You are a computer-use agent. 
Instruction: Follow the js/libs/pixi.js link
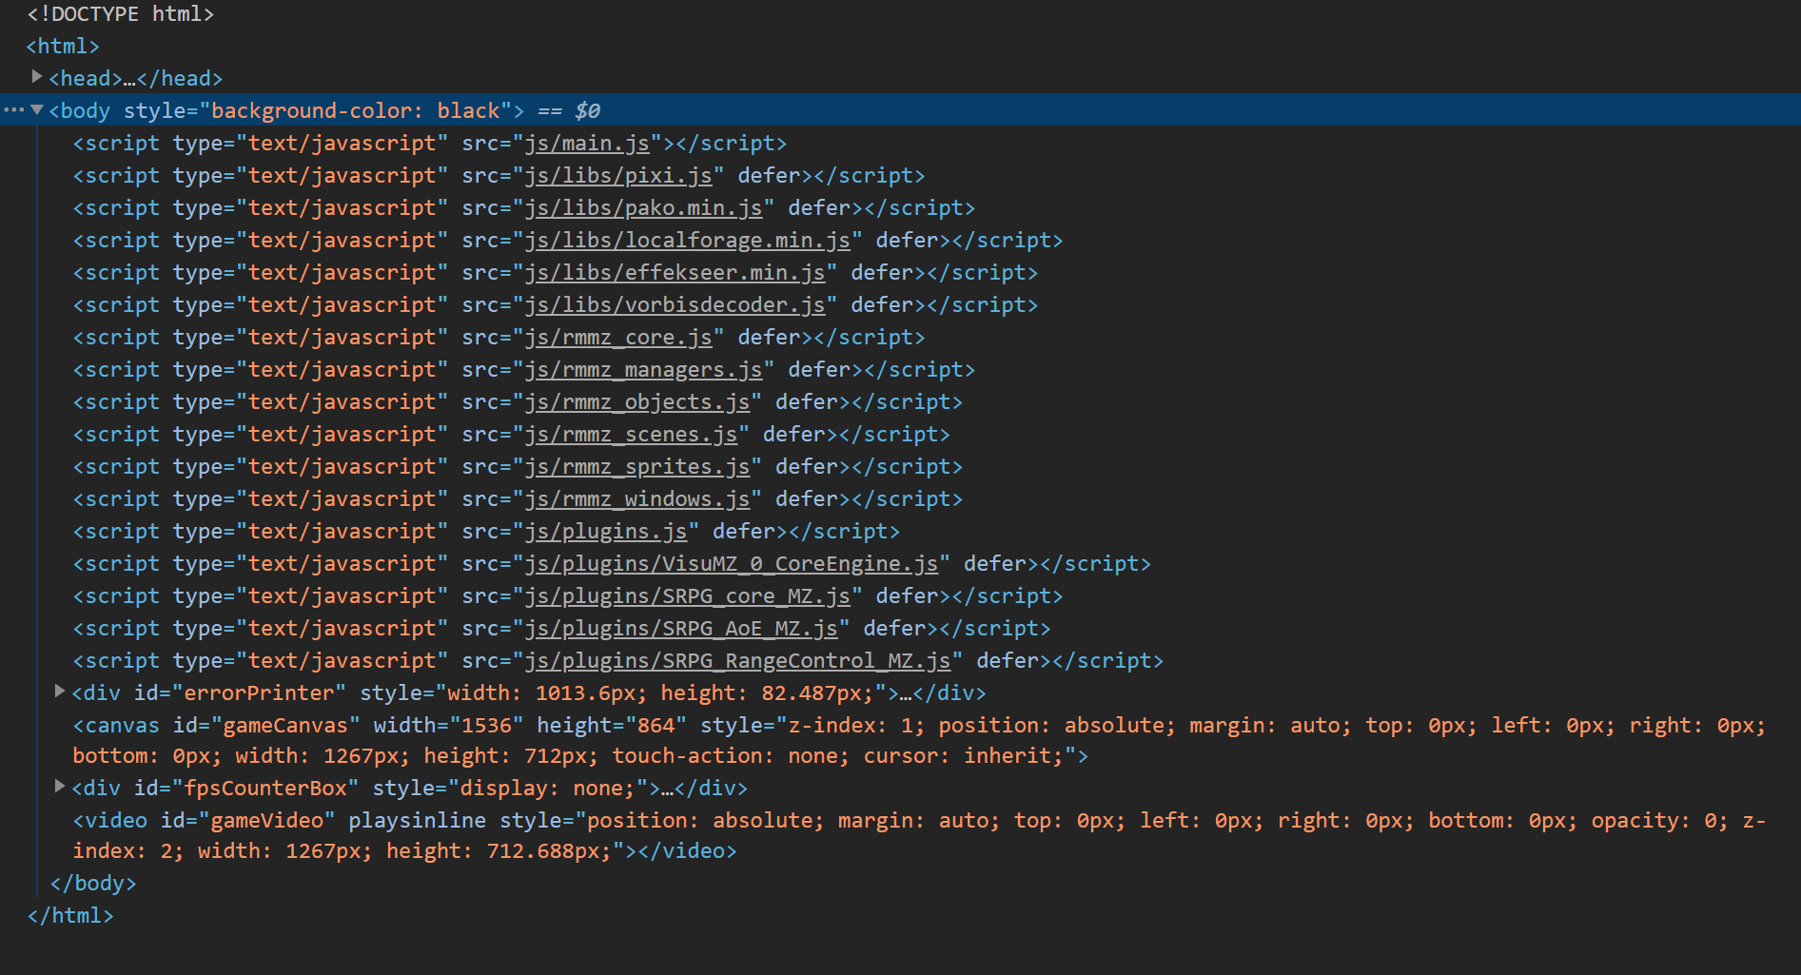click(618, 176)
